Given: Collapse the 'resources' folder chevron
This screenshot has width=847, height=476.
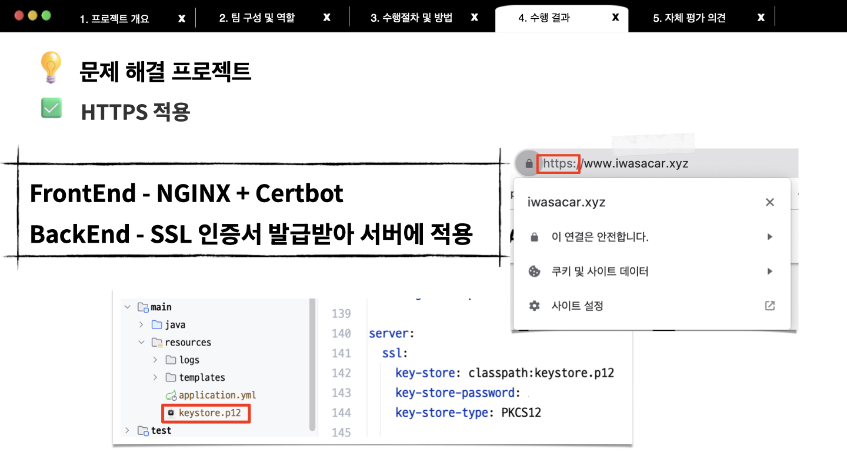Looking at the screenshot, I should click(x=141, y=342).
